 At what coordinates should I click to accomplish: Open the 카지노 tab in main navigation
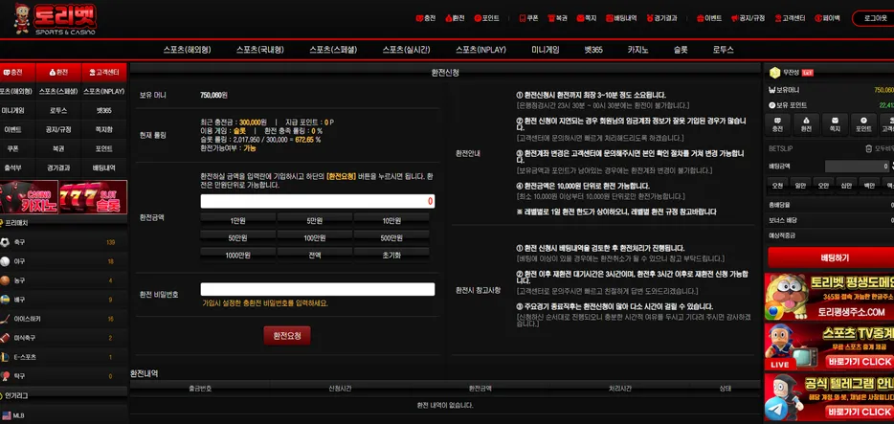pyautogui.click(x=638, y=50)
